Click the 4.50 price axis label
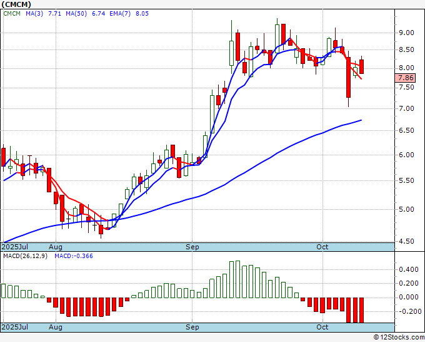 (406, 241)
